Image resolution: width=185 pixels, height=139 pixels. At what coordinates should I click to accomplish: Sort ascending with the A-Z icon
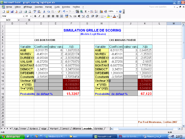coord(91,12)
